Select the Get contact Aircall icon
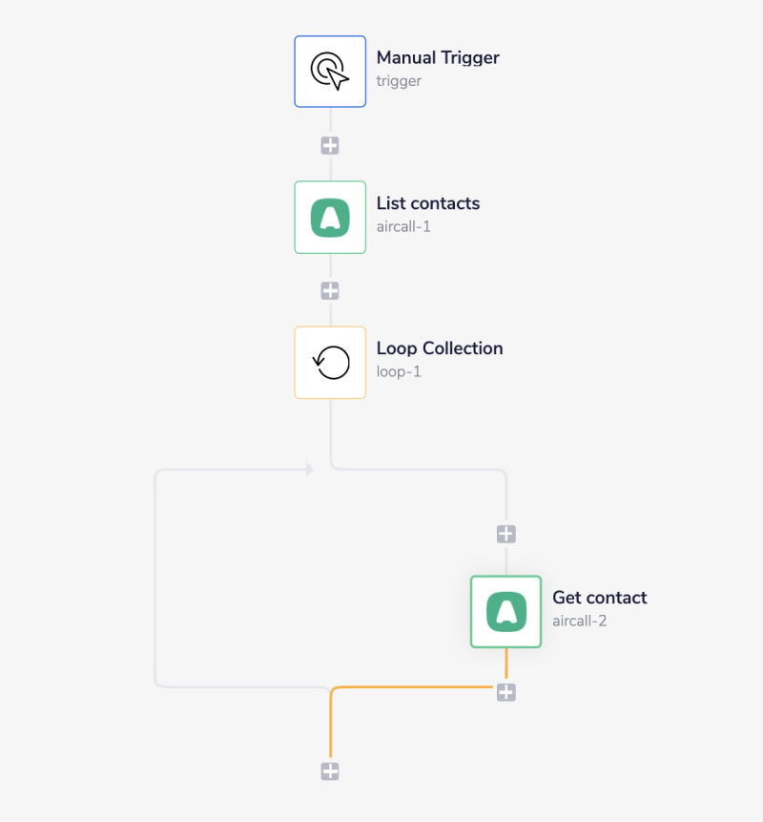Screen dimensions: 763x822 click(505, 612)
